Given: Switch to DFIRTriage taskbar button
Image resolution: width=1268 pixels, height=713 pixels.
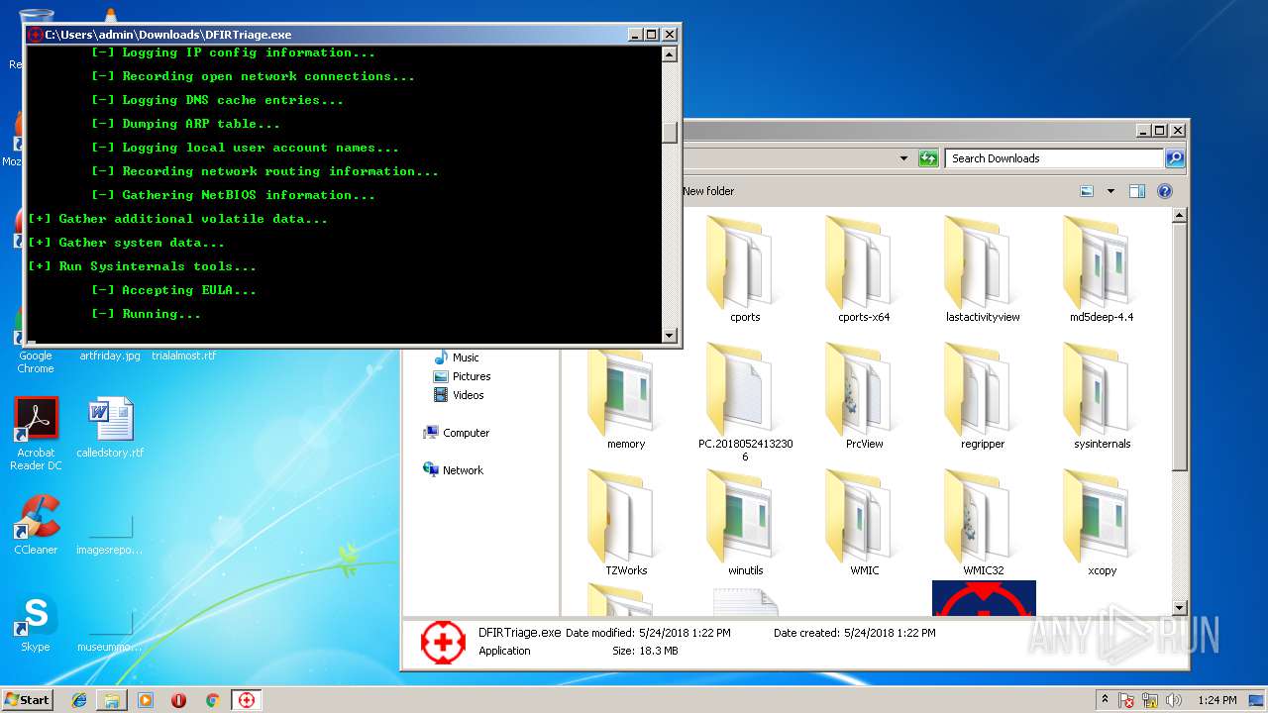Looking at the screenshot, I should click(246, 700).
